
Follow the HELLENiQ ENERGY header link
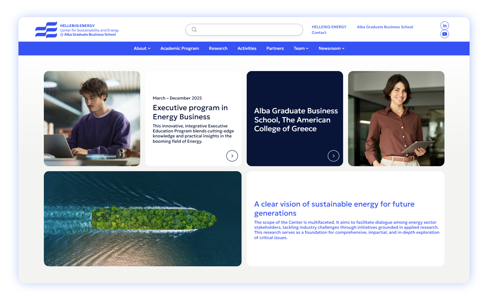click(x=329, y=27)
